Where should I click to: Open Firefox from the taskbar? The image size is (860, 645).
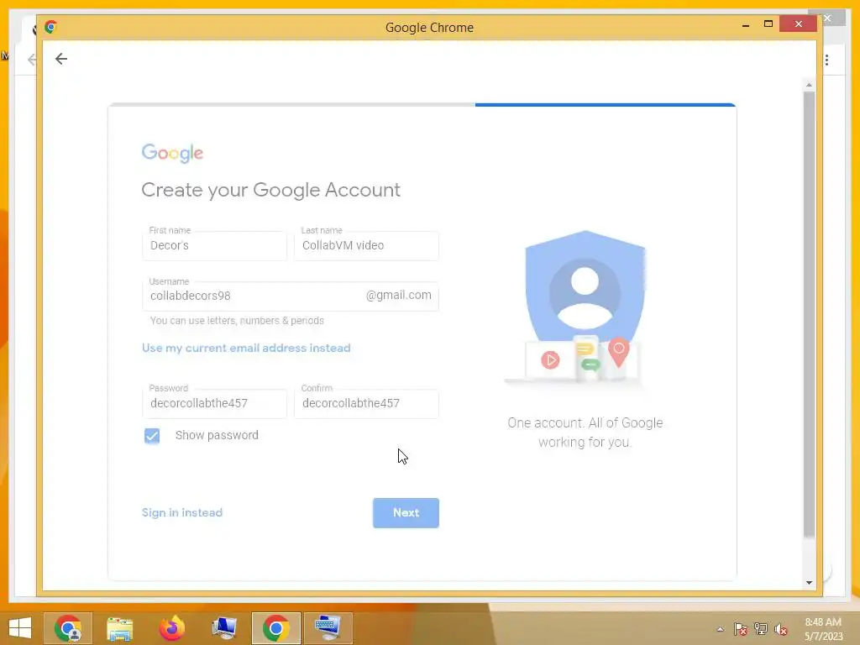coord(171,628)
